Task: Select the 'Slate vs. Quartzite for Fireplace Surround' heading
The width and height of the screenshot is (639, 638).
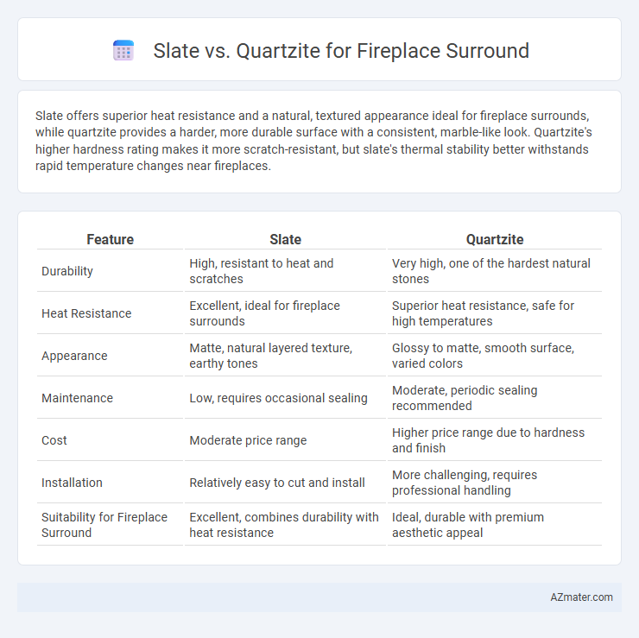Action: [x=341, y=51]
